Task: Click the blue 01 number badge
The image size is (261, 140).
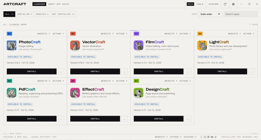Action: tap(9, 34)
